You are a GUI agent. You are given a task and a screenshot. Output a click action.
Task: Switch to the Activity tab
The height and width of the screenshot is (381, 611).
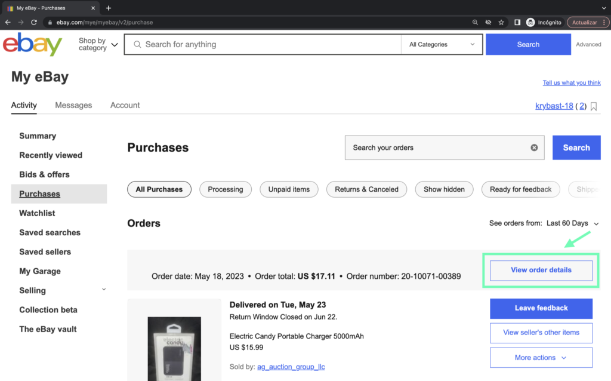[24, 105]
